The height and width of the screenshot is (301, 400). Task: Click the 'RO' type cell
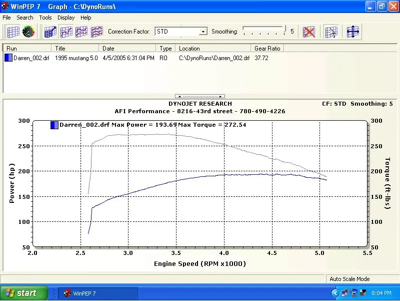pos(163,58)
